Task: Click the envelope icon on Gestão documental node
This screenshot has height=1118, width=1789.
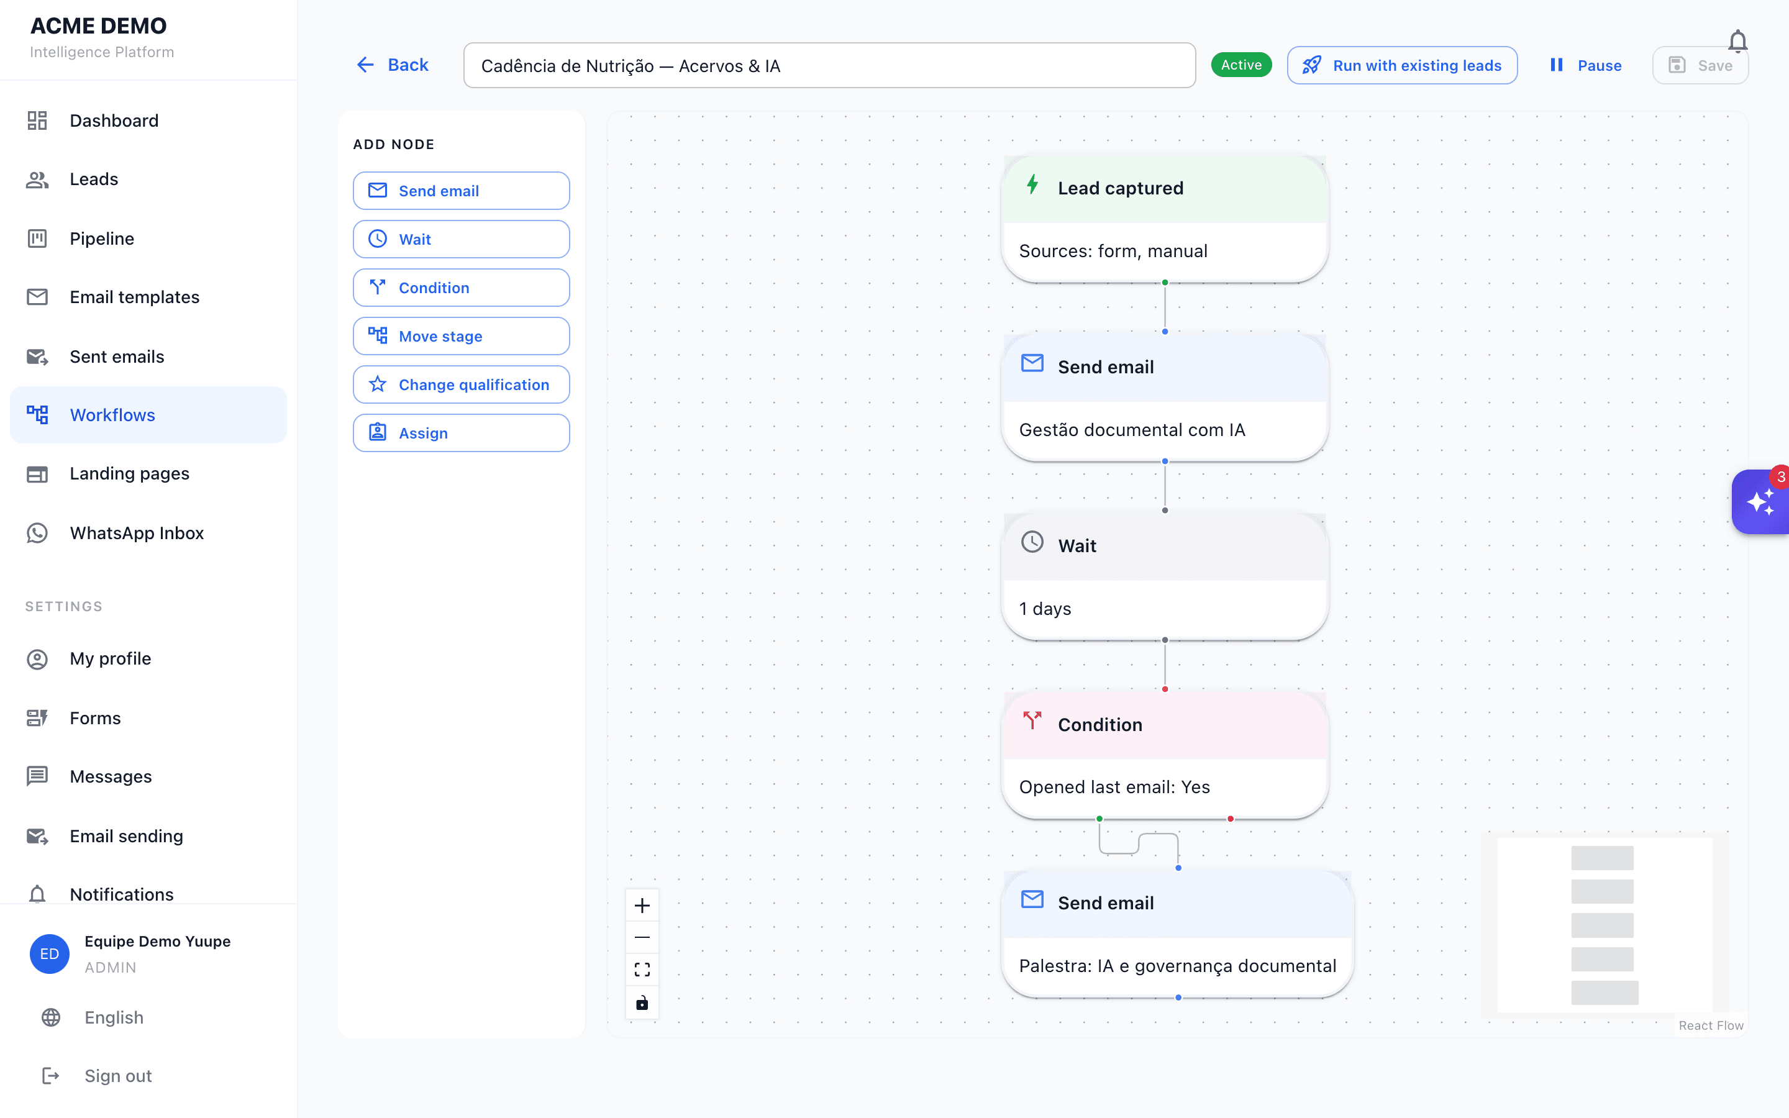Action: click(1033, 363)
